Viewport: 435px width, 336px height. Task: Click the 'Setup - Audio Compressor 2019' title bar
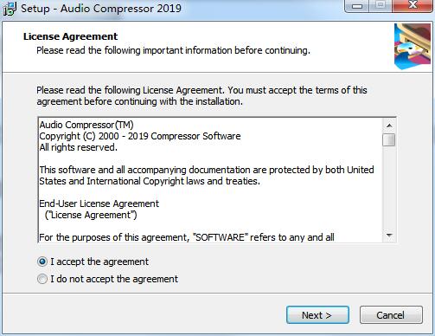101,9
